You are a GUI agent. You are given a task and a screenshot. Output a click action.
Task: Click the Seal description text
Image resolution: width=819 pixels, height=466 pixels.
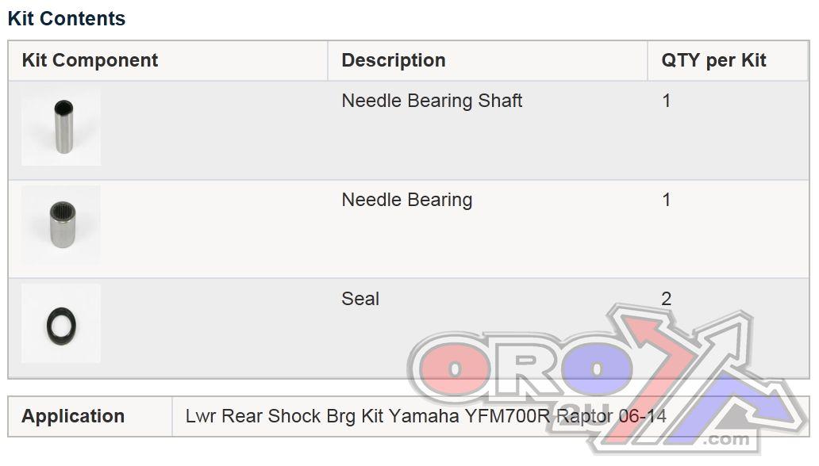pos(360,299)
